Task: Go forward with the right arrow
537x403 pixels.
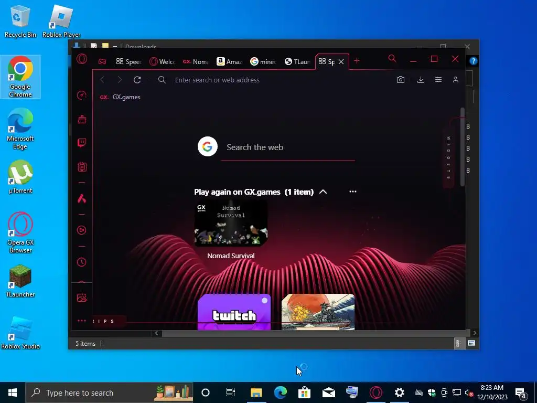Action: click(120, 80)
